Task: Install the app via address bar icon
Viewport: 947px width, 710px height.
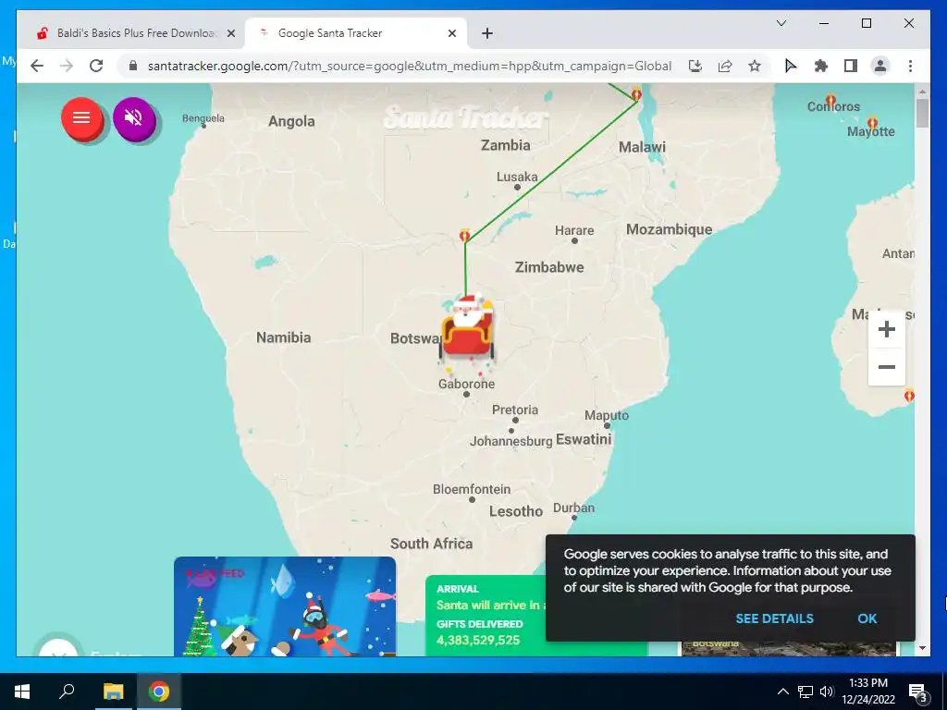Action: (695, 66)
